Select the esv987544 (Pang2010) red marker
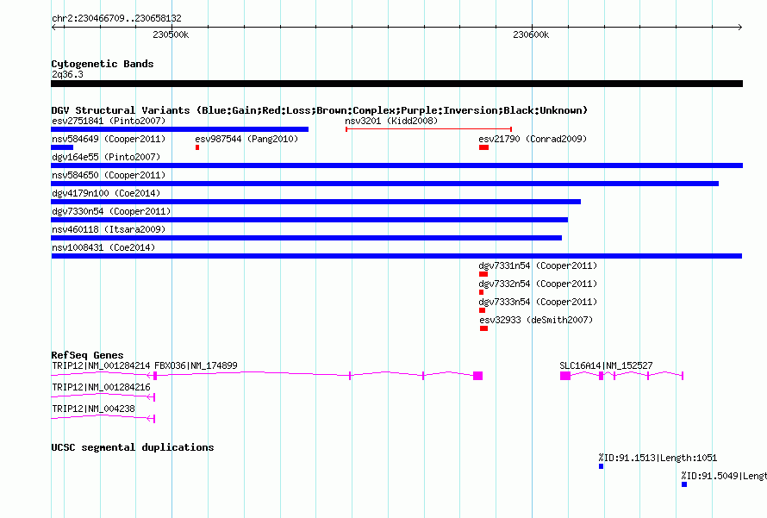Image resolution: width=767 pixels, height=518 pixels. coord(197,147)
